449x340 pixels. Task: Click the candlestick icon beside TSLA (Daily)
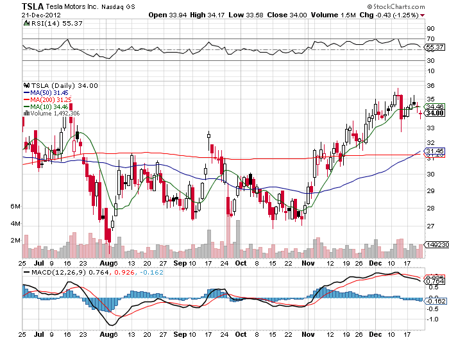tap(27, 85)
